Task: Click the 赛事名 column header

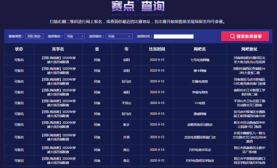Action: point(58,49)
